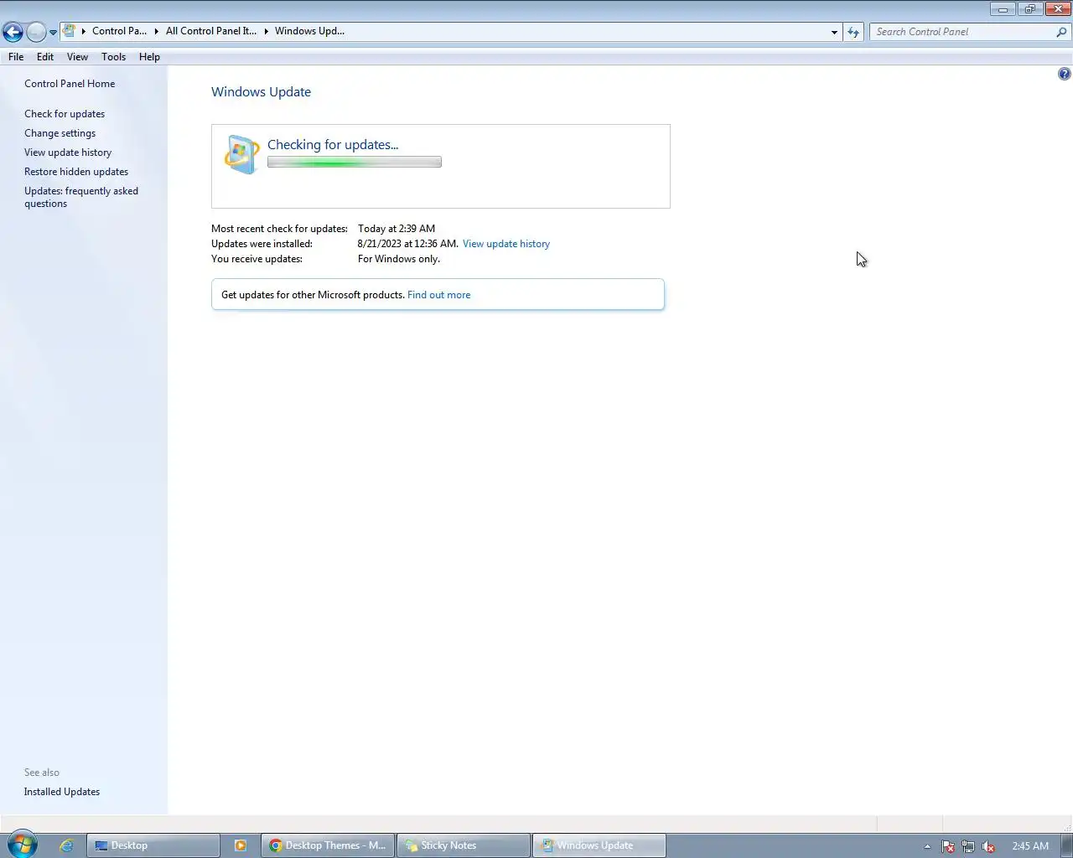Go to Control Panel Home
Image resolution: width=1073 pixels, height=858 pixels.
point(70,84)
